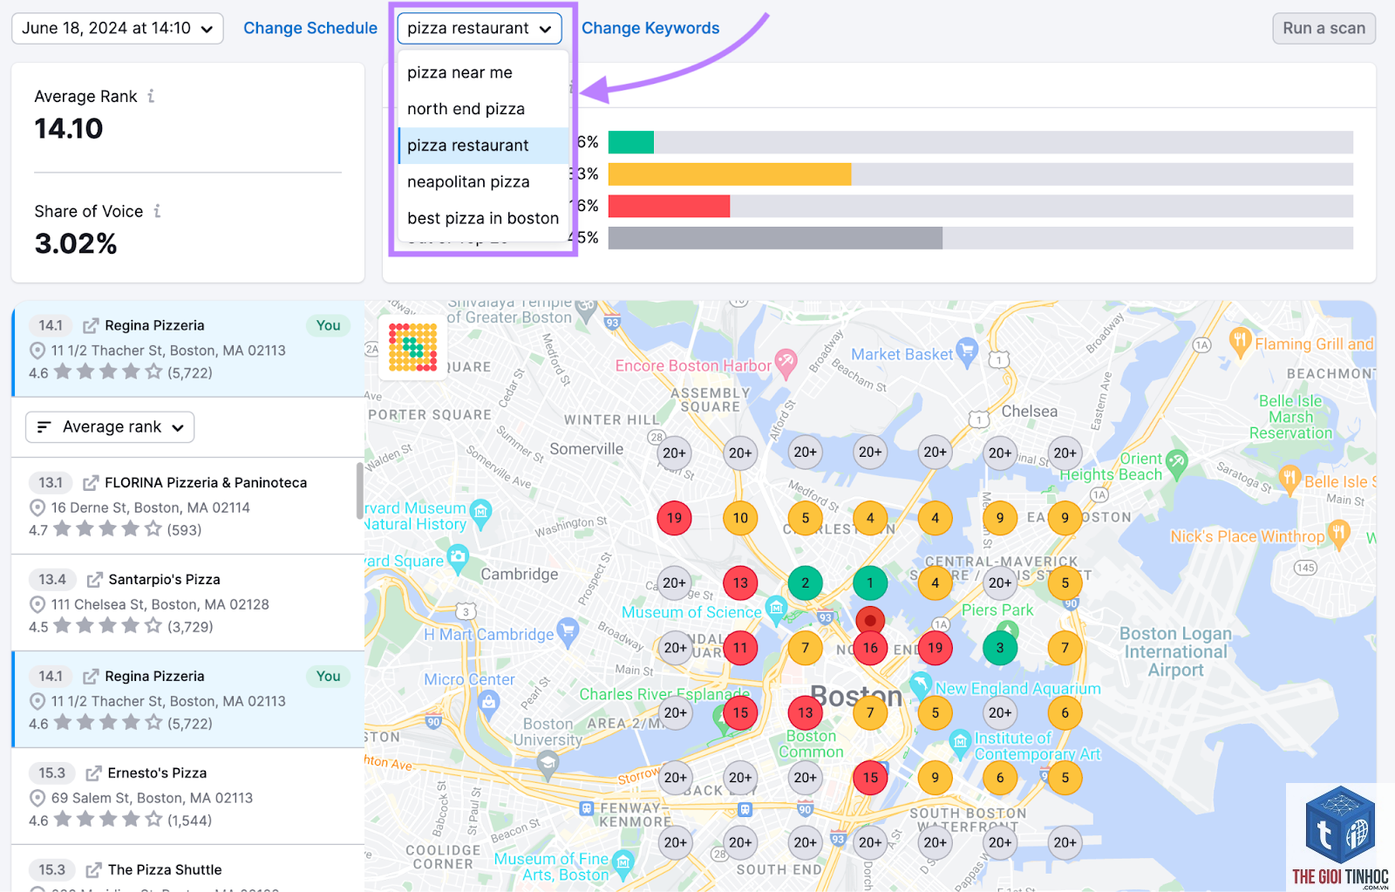This screenshot has width=1395, height=892.
Task: Show Share of Voice info tooltip icon
Action: pos(157,211)
